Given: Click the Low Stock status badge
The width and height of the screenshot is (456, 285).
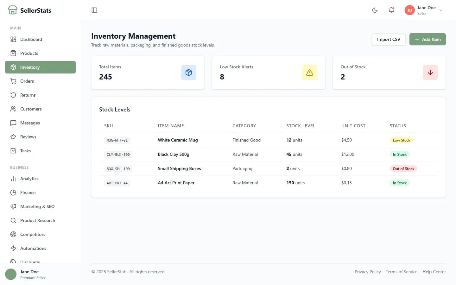Looking at the screenshot, I should pos(402,140).
